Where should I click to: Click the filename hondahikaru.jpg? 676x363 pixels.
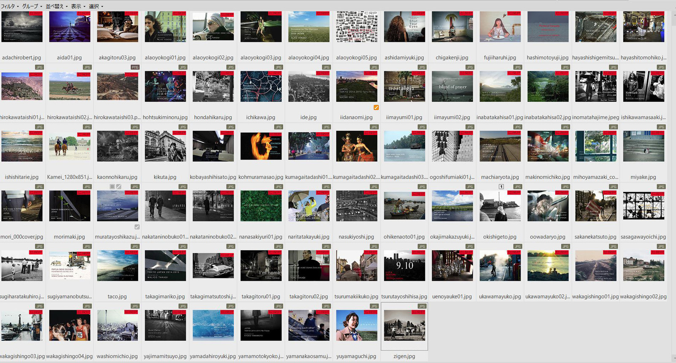(213, 117)
